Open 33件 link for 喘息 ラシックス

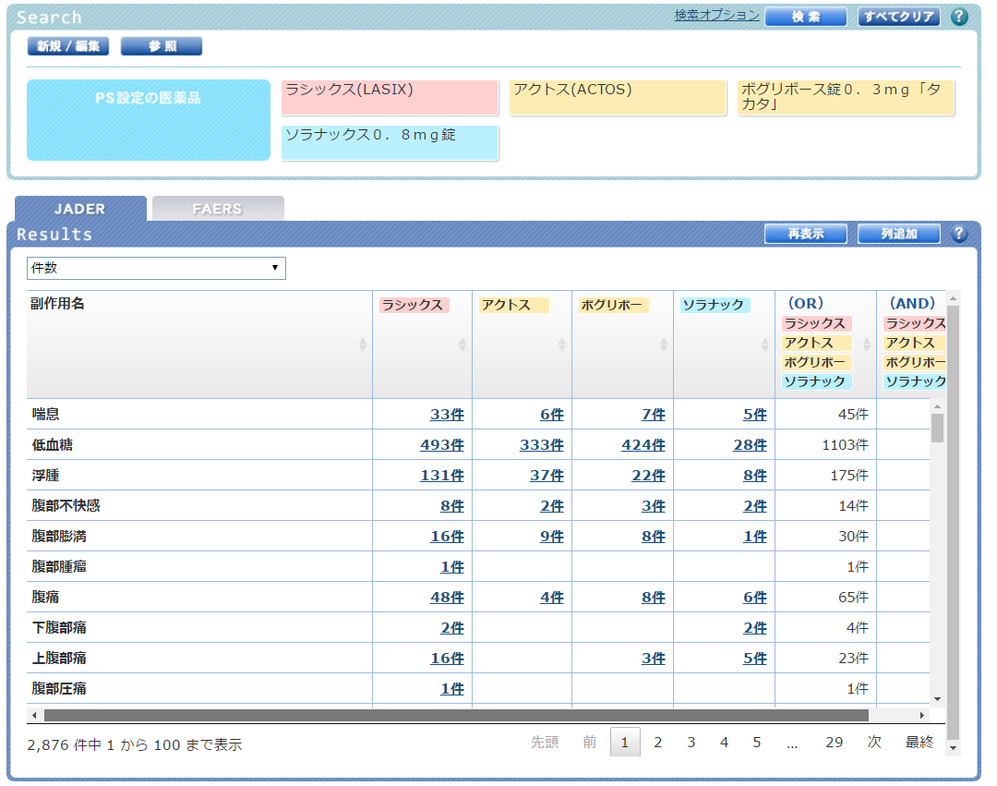click(447, 415)
